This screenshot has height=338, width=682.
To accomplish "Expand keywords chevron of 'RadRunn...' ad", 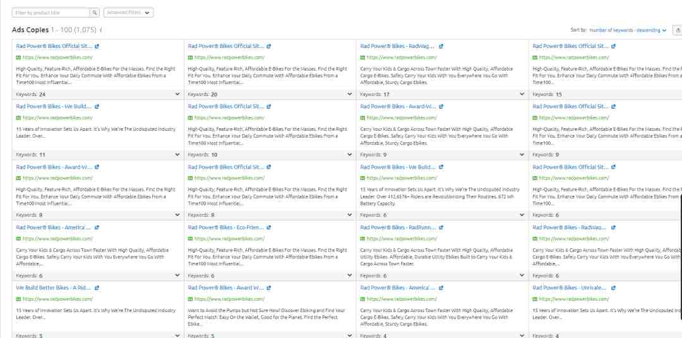I will click(522, 275).
